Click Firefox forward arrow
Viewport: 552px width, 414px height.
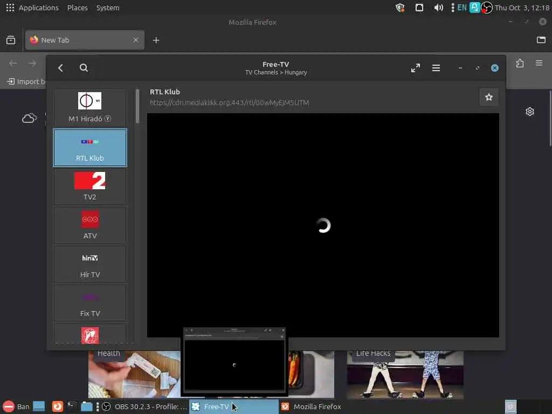click(32, 64)
